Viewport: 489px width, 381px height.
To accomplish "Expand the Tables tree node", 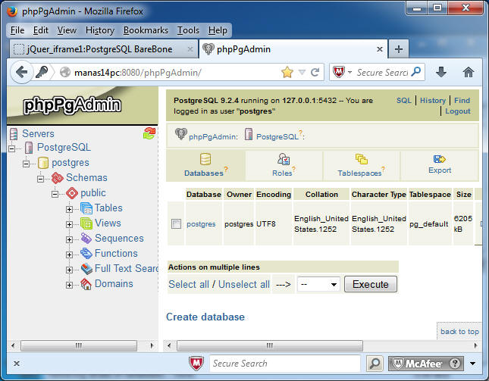I will coord(69,209).
